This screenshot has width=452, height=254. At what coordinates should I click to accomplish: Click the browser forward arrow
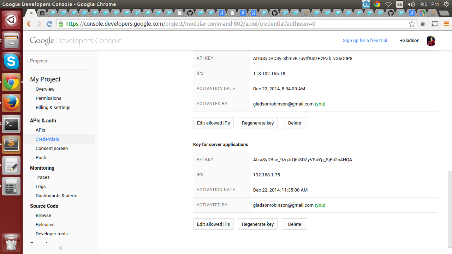[39, 24]
